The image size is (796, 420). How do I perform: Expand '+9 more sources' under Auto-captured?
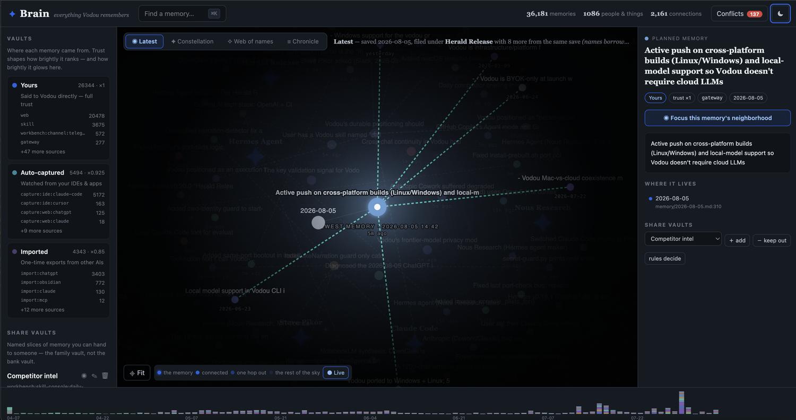pos(41,231)
